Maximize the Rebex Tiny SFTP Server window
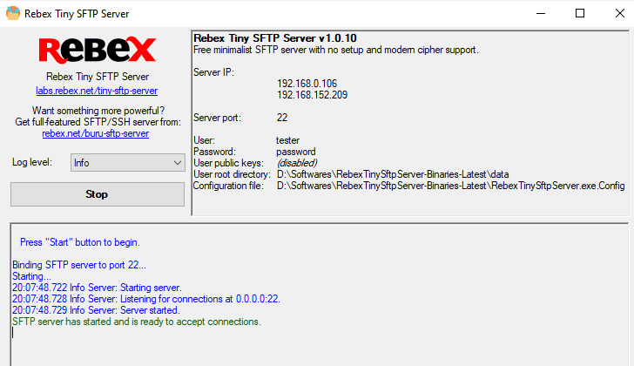The width and height of the screenshot is (634, 366). coord(580,13)
